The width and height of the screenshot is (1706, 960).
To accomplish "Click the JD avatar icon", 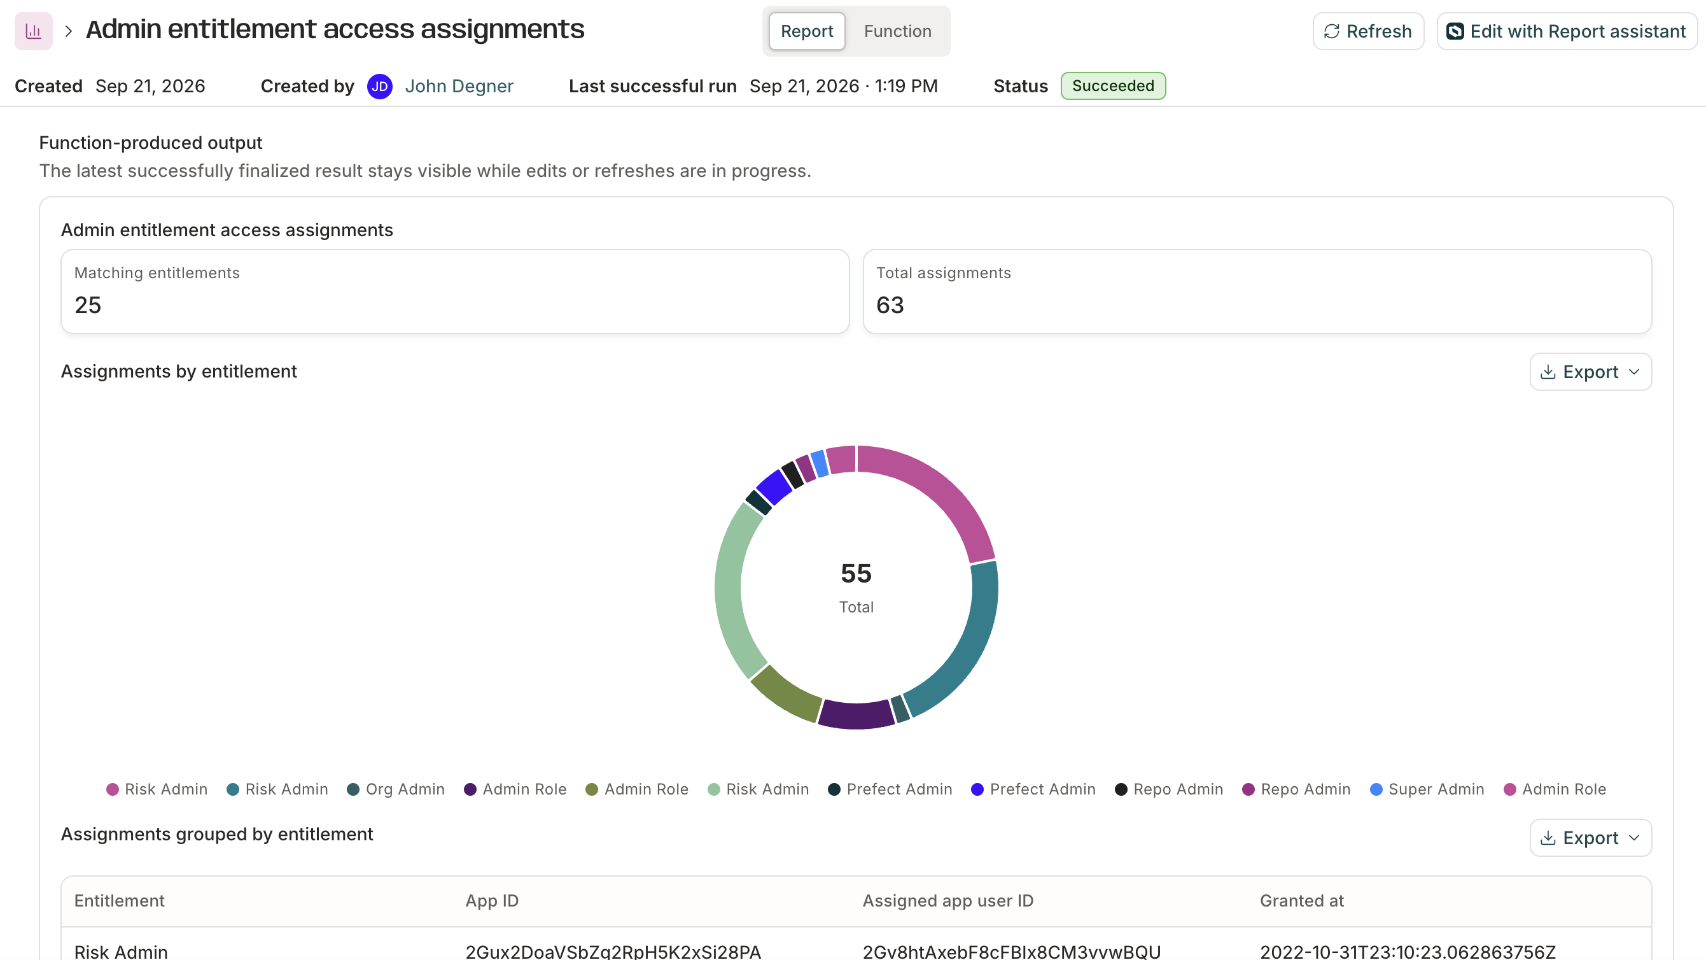I will 379,86.
